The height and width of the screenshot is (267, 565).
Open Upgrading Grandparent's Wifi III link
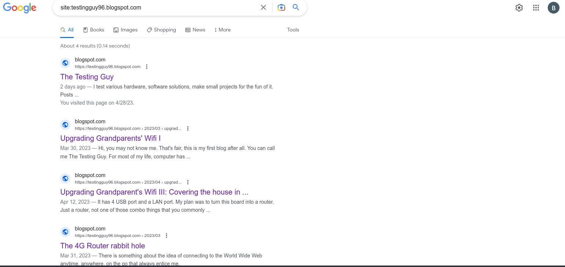[x=154, y=192]
